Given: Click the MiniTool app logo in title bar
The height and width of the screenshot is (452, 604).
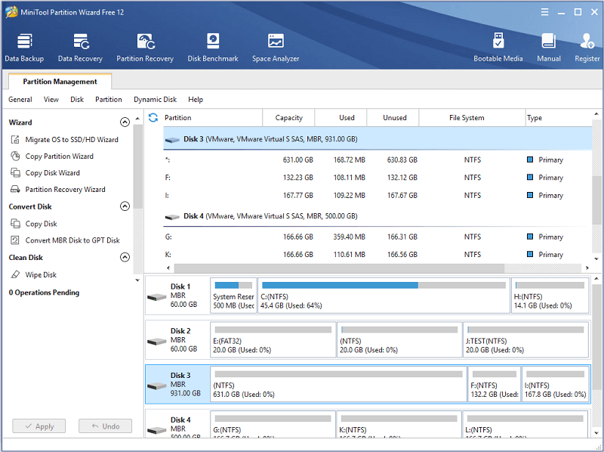Looking at the screenshot, I should pos(11,12).
